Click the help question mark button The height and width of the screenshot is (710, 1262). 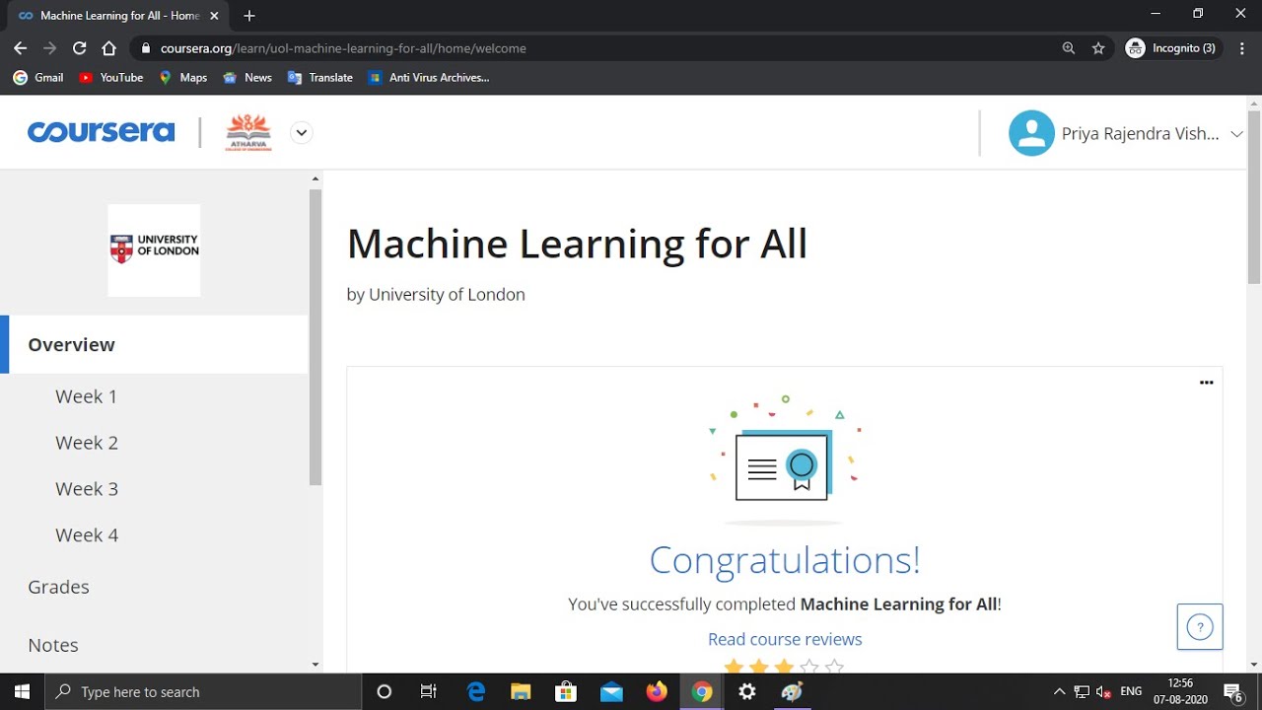point(1200,626)
